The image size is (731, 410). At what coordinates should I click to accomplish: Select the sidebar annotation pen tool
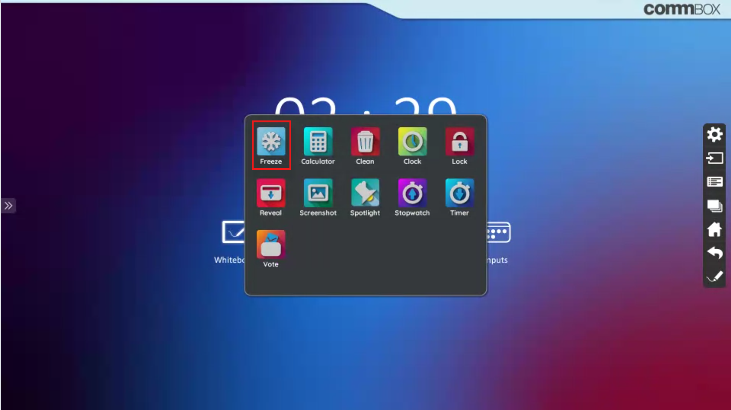(x=714, y=276)
